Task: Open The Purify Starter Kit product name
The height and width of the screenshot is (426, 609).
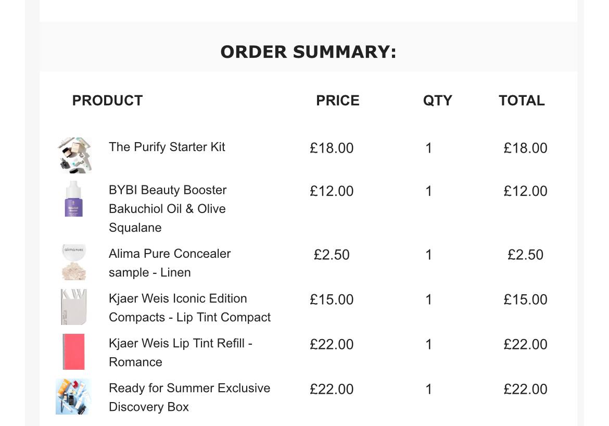Action: coord(167,147)
